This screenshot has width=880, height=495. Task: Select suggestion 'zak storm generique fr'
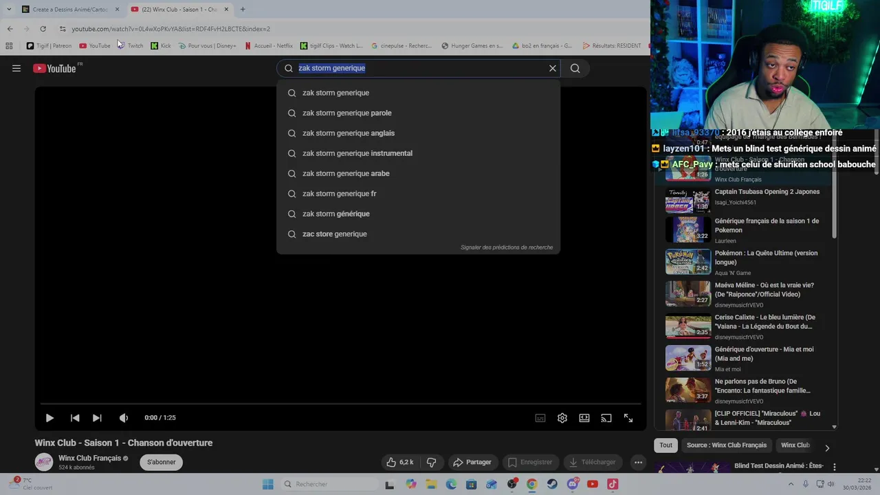418,193
